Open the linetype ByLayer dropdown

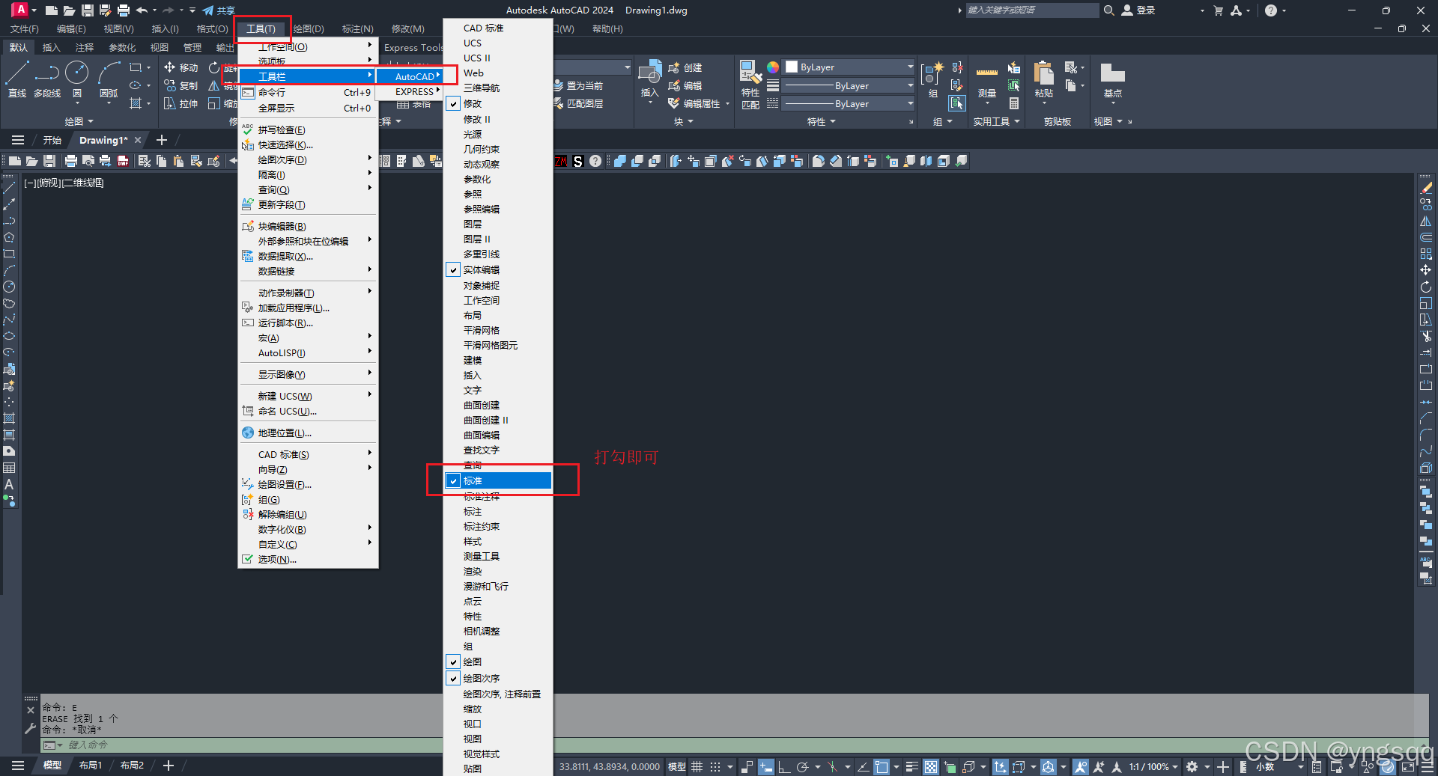tap(849, 103)
